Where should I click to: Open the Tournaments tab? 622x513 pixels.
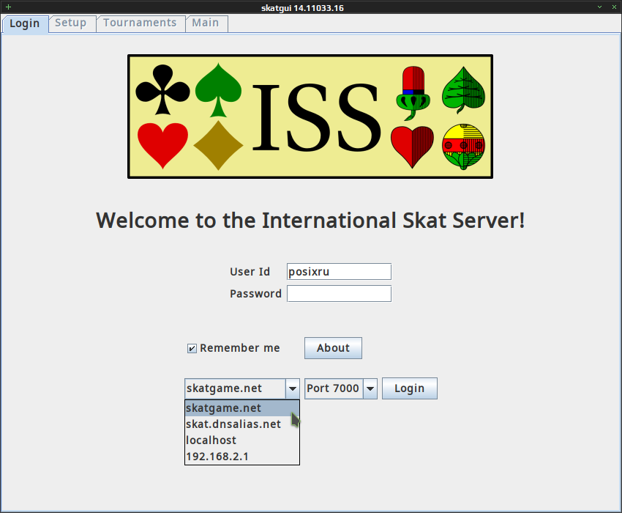[140, 23]
